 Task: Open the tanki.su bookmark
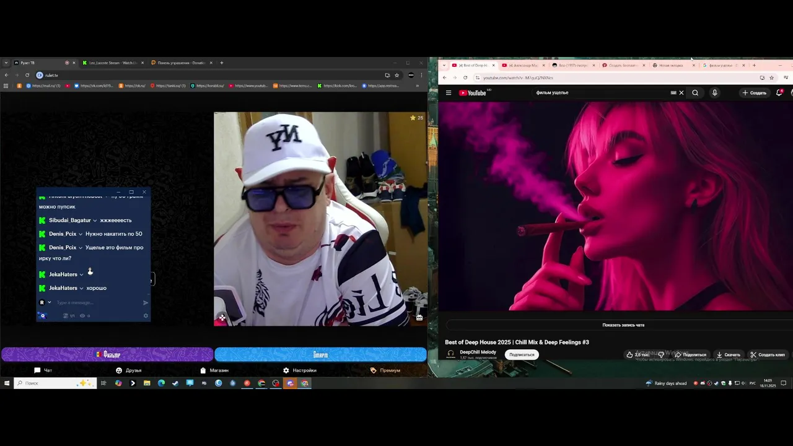pos(167,85)
